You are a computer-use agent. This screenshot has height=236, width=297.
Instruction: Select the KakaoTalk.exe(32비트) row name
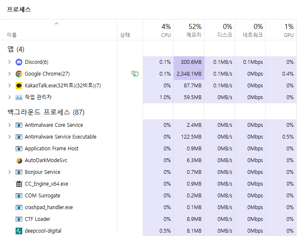(x=63, y=86)
